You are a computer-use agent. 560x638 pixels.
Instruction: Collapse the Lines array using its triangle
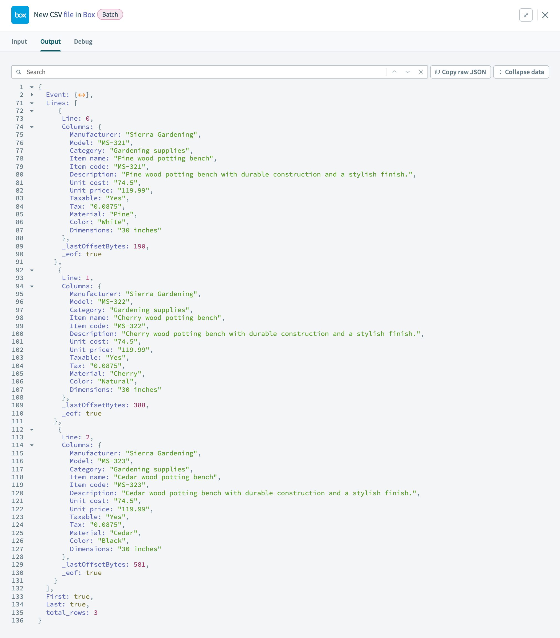pos(32,103)
